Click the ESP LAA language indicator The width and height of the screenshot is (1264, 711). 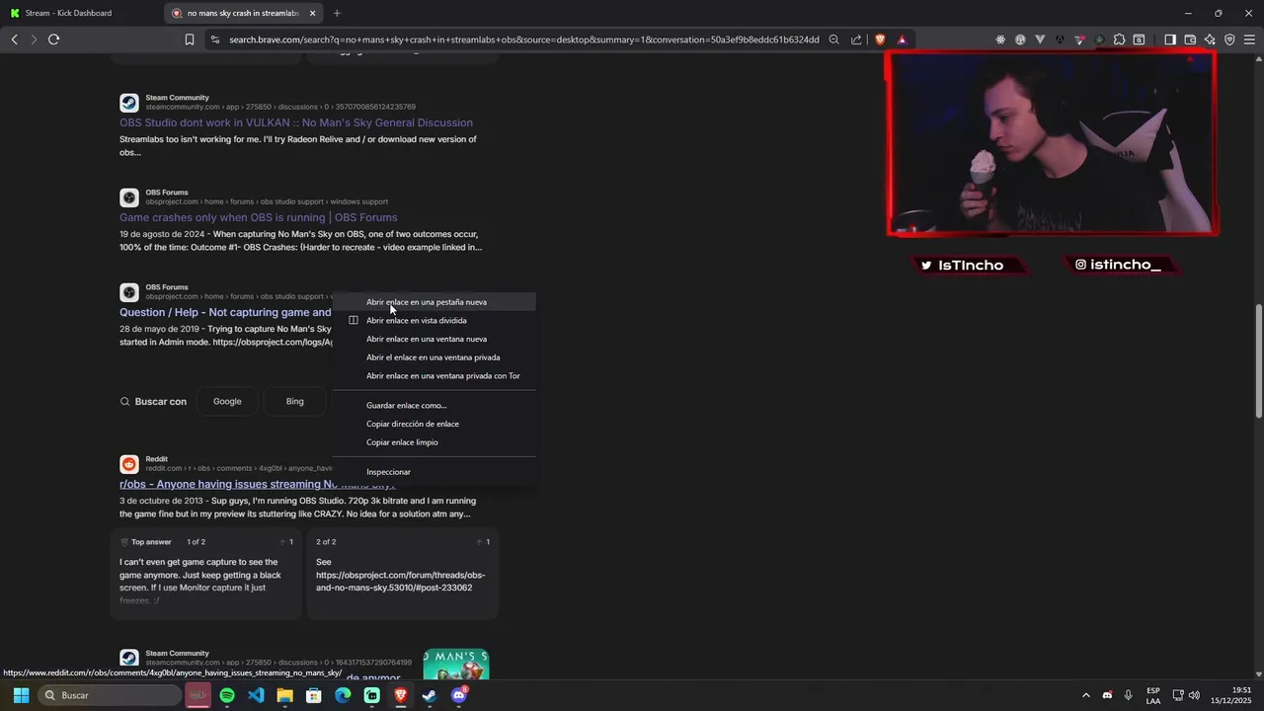tap(1153, 695)
